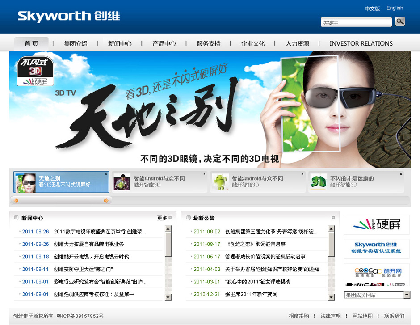Open 人力资源 menu item
420x325 pixels.
[x=297, y=43]
